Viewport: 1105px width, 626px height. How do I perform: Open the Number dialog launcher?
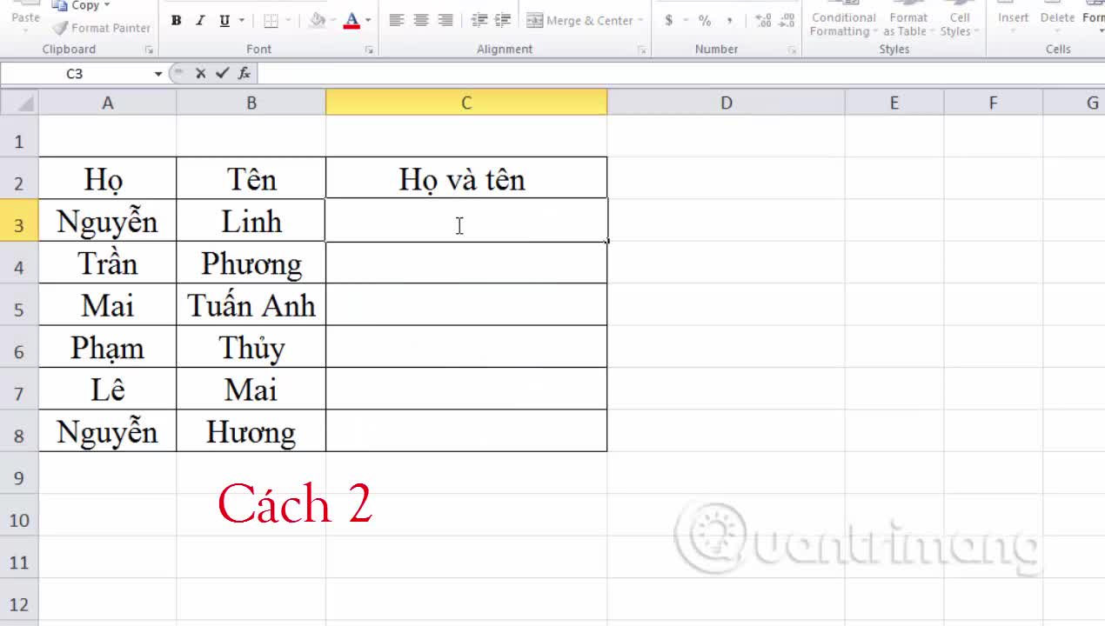pyautogui.click(x=792, y=50)
